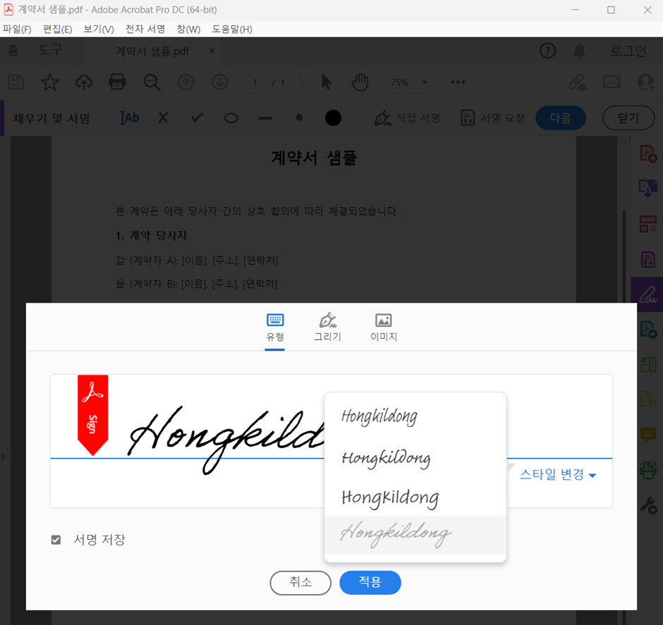Select the X cross mark tool

[163, 118]
